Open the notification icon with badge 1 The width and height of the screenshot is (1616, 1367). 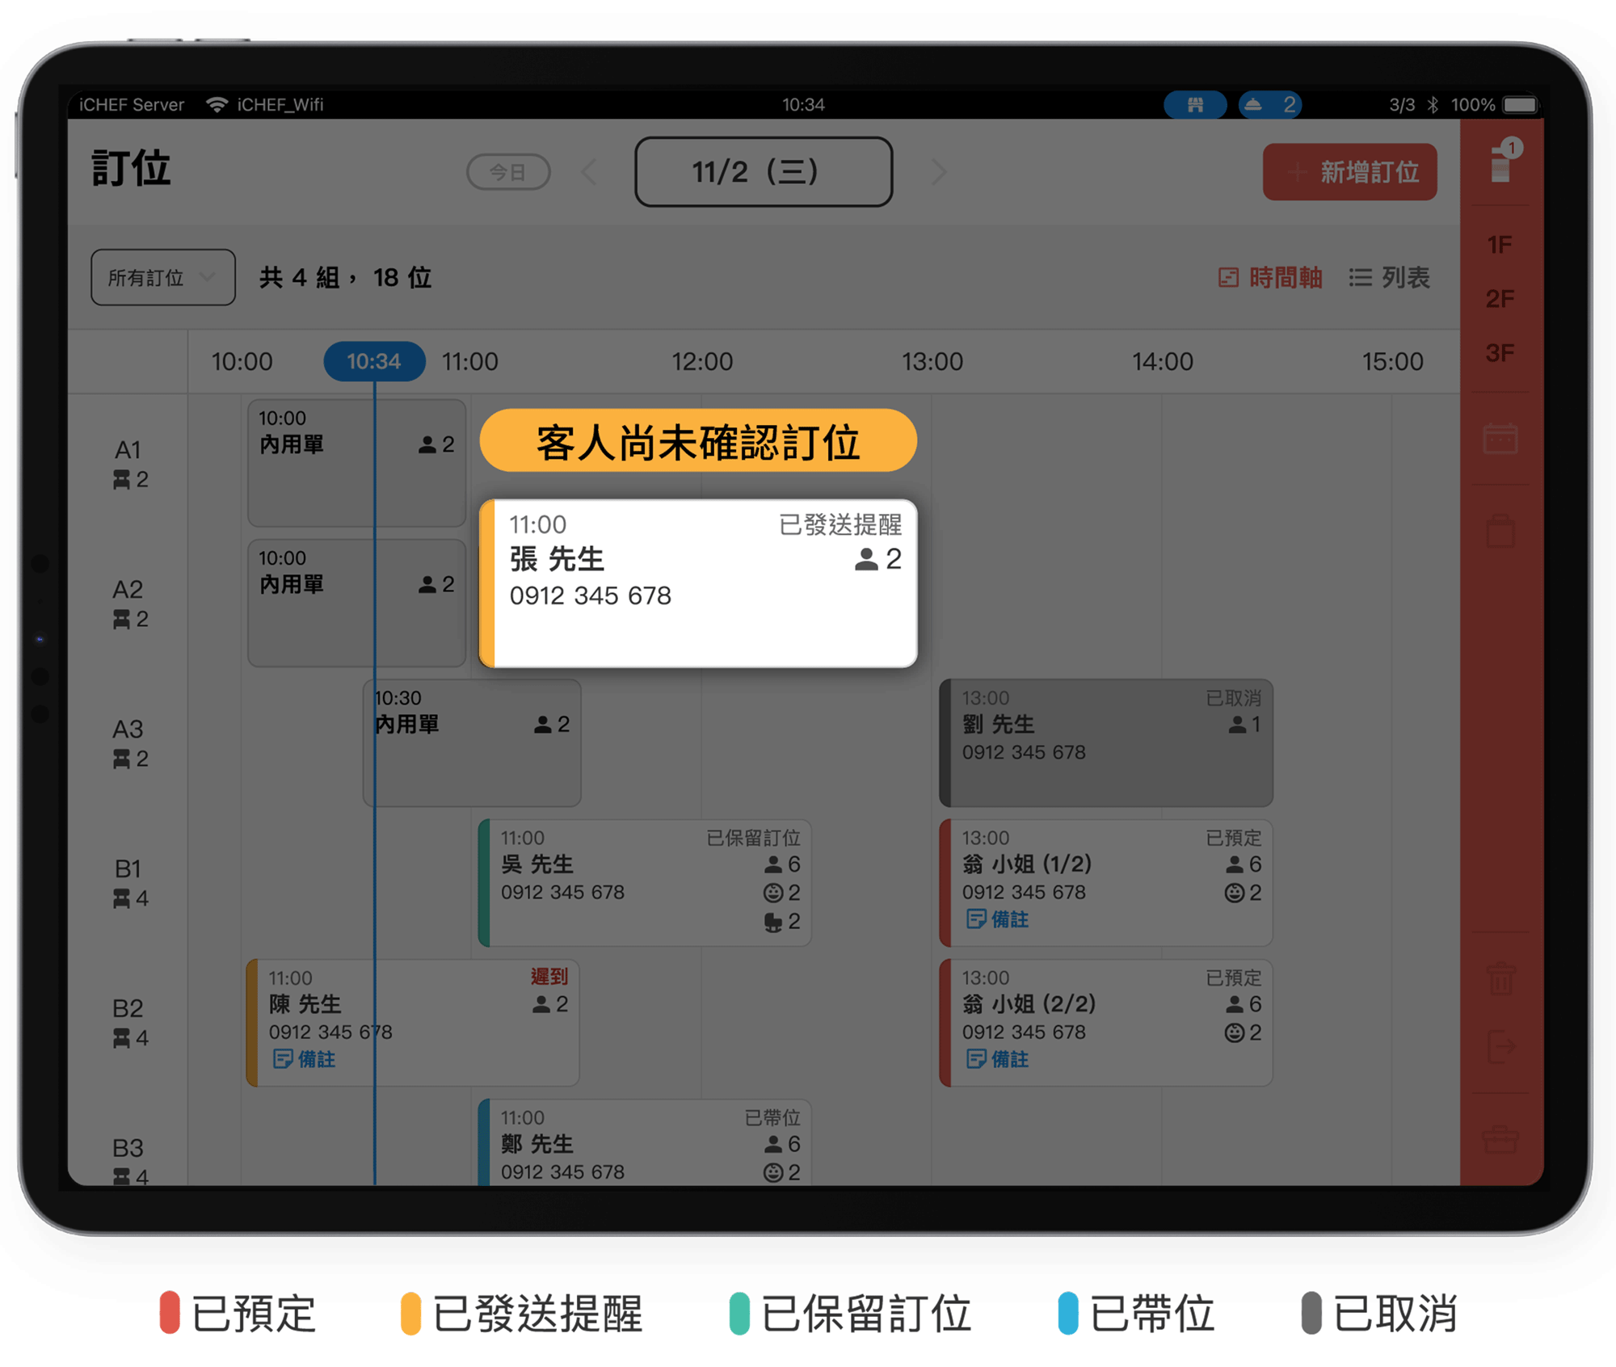(x=1502, y=162)
